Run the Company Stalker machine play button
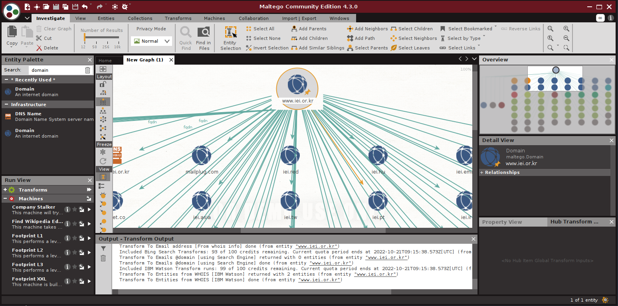The width and height of the screenshot is (618, 306). click(x=89, y=209)
